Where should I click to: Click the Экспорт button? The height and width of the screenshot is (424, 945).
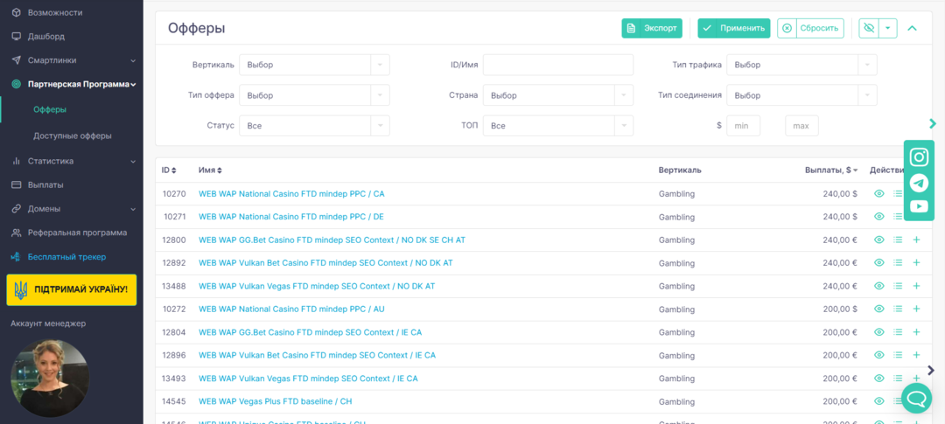point(652,28)
